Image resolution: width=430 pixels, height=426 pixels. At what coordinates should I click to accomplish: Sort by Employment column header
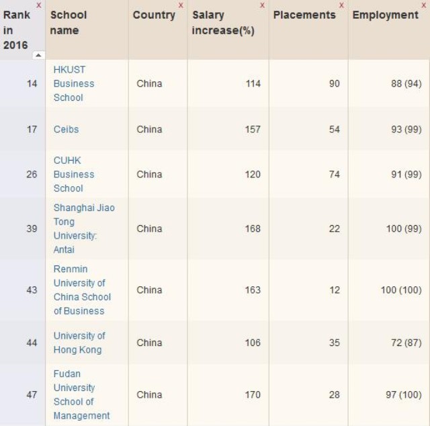coord(385,15)
